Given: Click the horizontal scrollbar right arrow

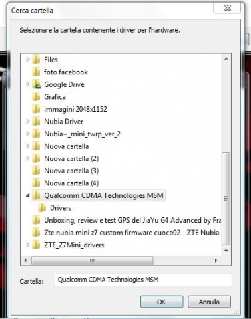Looking at the screenshot, I should [x=216, y=261].
